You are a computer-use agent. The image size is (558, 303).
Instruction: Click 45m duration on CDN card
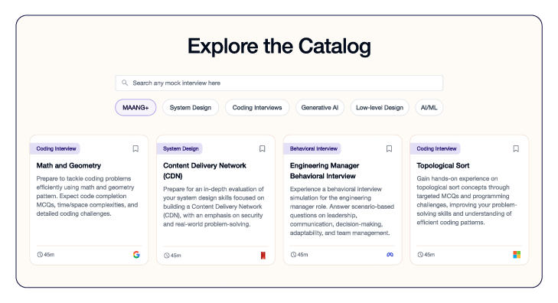[176, 256]
